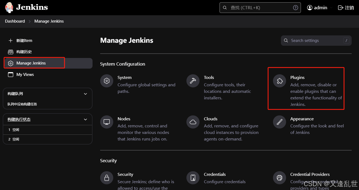Open Appearance look and feel settings
The height and width of the screenshot is (190, 359).
point(312,126)
